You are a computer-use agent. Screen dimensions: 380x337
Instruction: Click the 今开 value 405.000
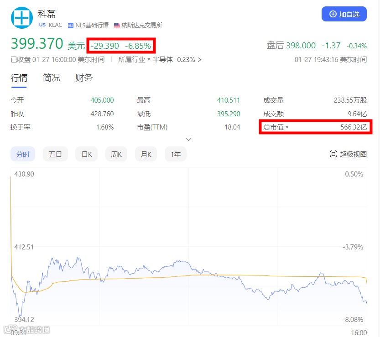102,100
